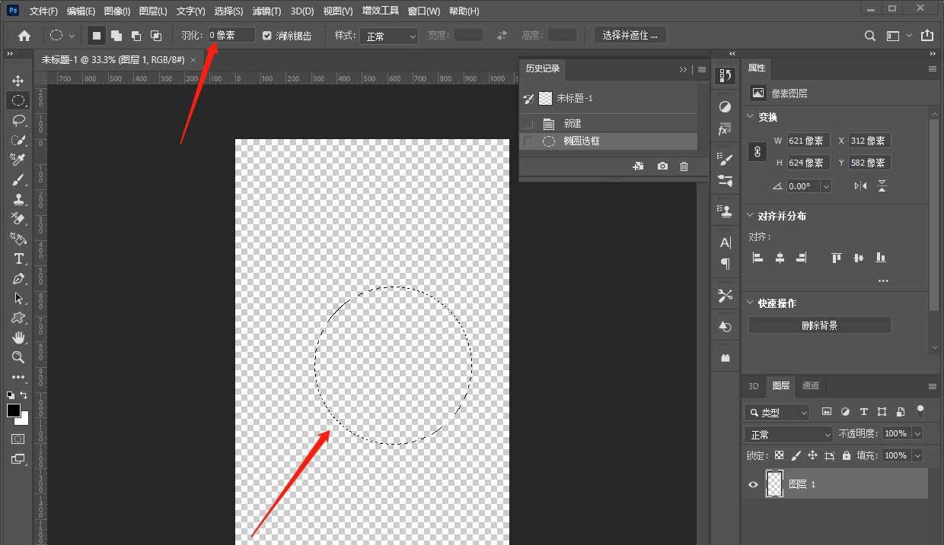944x545 pixels.
Task: Open the 样式 style dropdown set to 正常
Action: (390, 36)
